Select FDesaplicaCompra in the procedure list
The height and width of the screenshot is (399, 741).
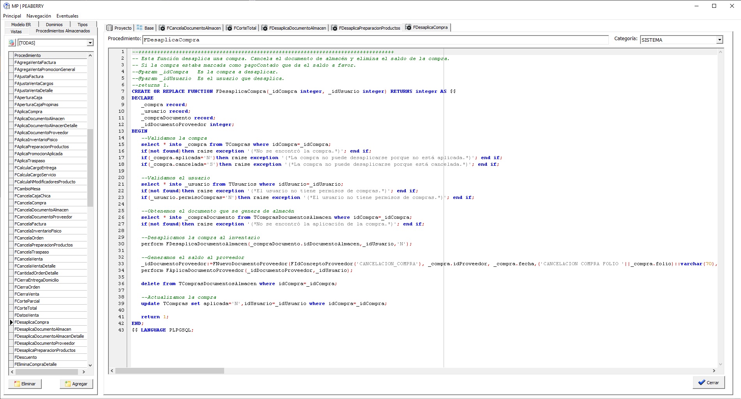click(x=50, y=322)
